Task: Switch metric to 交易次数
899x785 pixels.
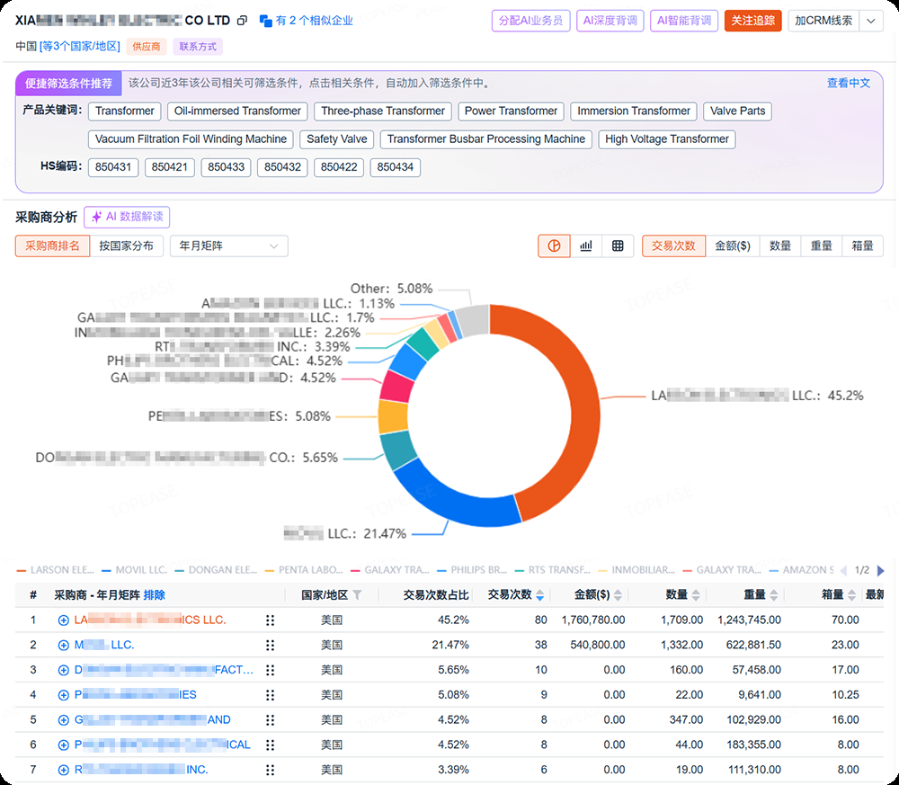Action: click(673, 246)
